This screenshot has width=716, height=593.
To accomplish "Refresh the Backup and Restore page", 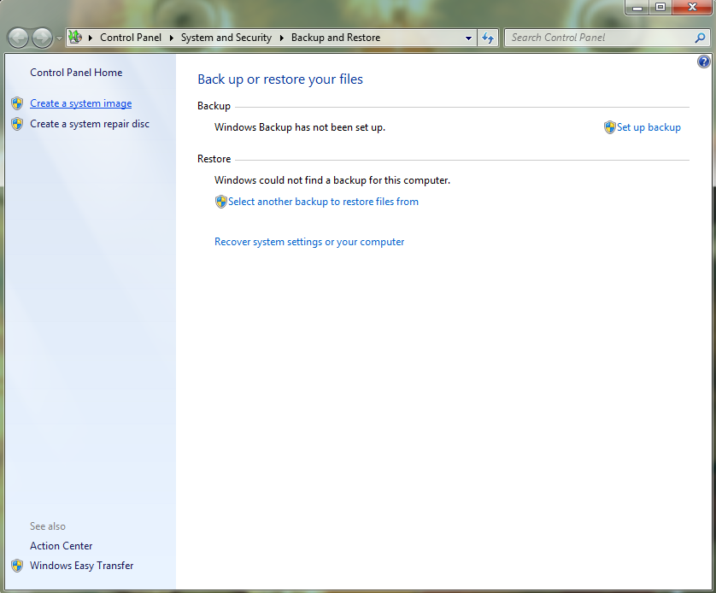I will pyautogui.click(x=488, y=38).
